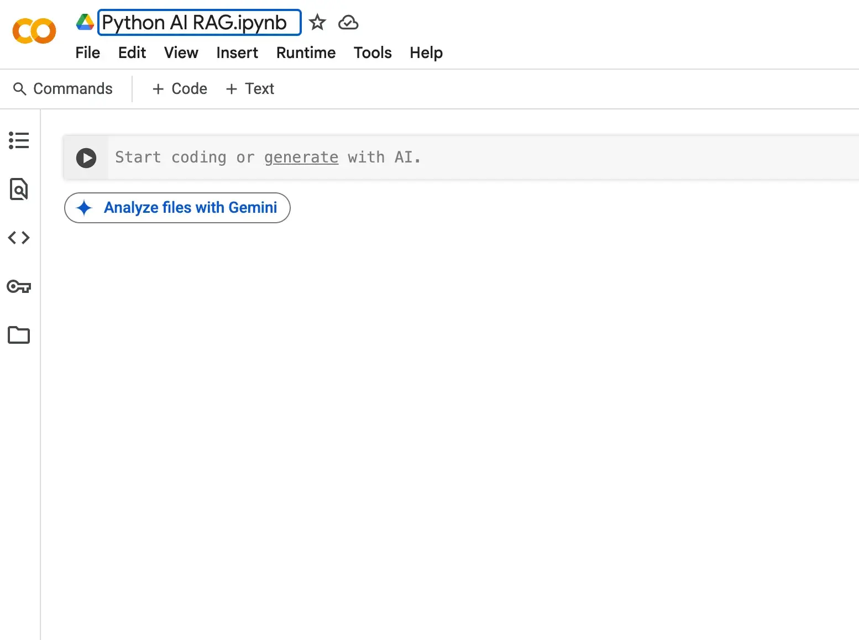Viewport: 859px width, 640px height.
Task: Open the Files folder sidebar panel
Action: coord(19,335)
